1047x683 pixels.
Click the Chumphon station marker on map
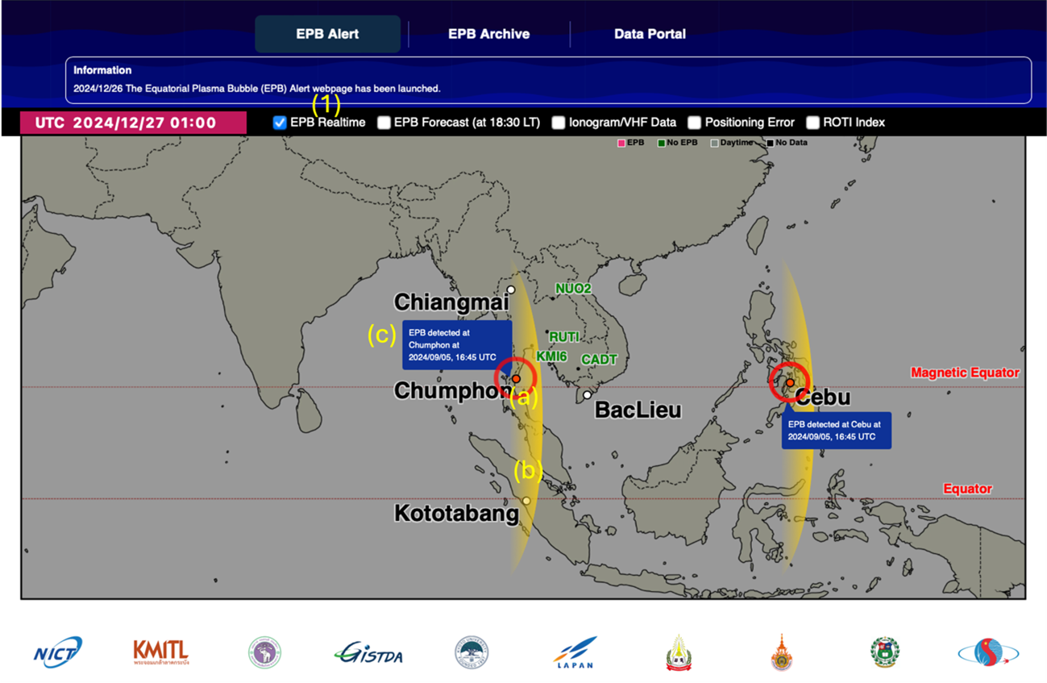516,379
